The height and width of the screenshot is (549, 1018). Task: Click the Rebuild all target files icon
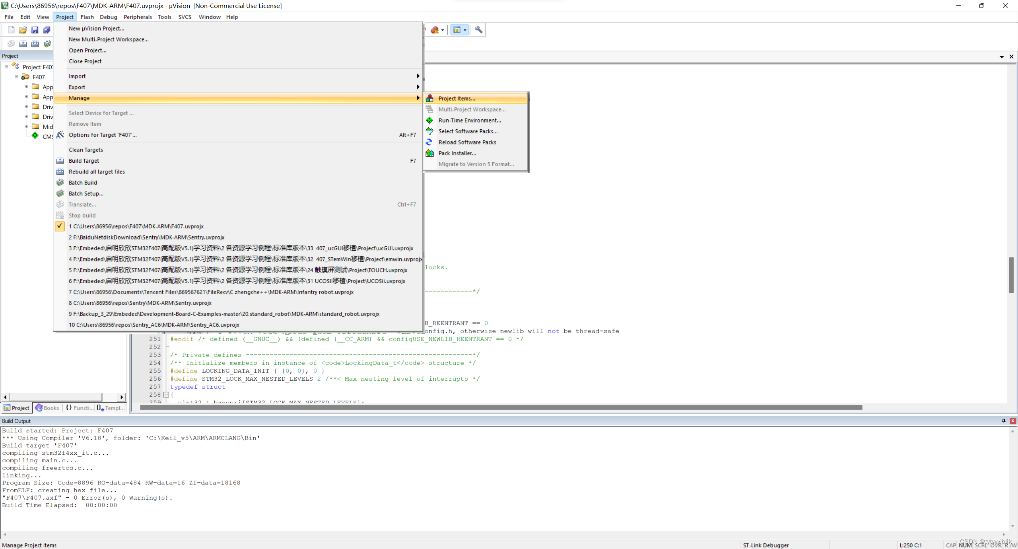(60, 171)
